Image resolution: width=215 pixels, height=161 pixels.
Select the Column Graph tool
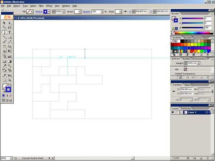[9, 56]
